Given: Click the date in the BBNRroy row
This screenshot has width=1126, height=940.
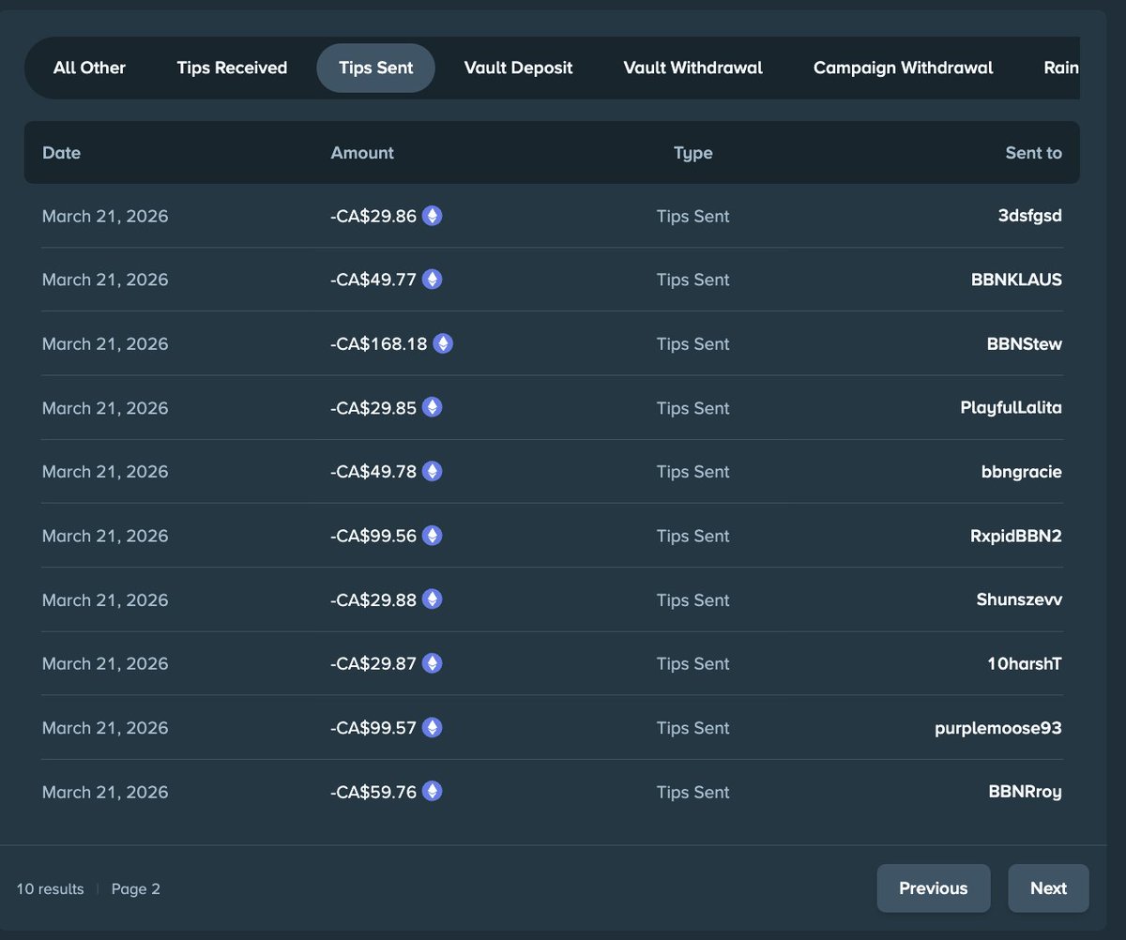Looking at the screenshot, I should (x=105, y=792).
